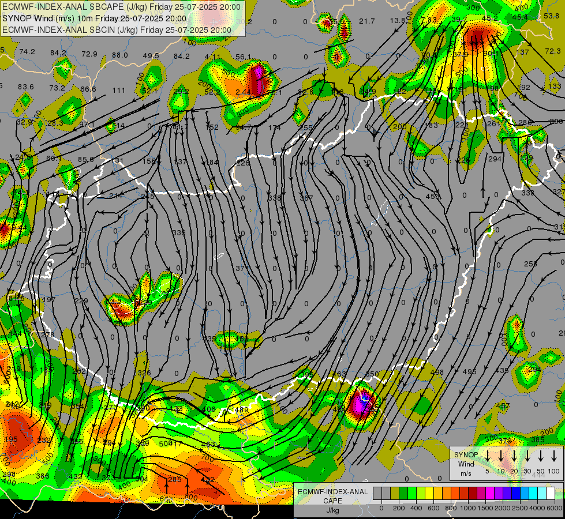
Task: Click the map value 21.7
Action: pos(367,21)
